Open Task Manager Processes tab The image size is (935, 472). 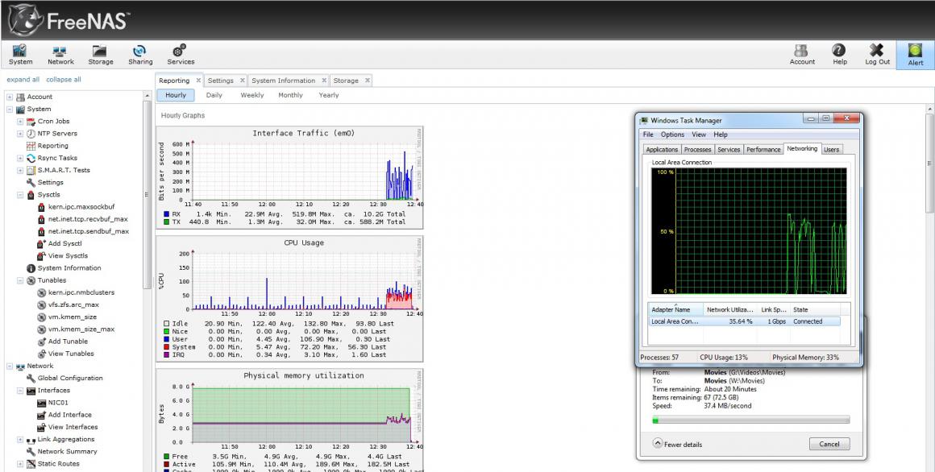click(698, 150)
